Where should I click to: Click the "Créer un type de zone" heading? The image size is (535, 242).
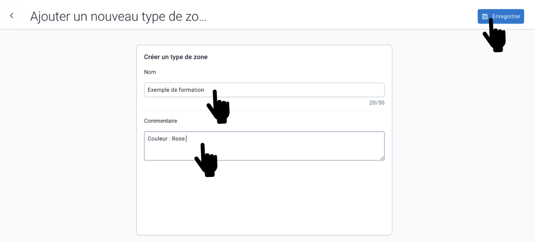coord(176,57)
